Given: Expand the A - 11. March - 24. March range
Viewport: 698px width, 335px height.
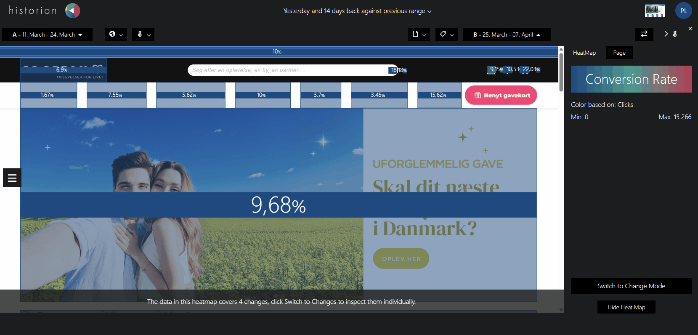Looking at the screenshot, I should coord(47,35).
